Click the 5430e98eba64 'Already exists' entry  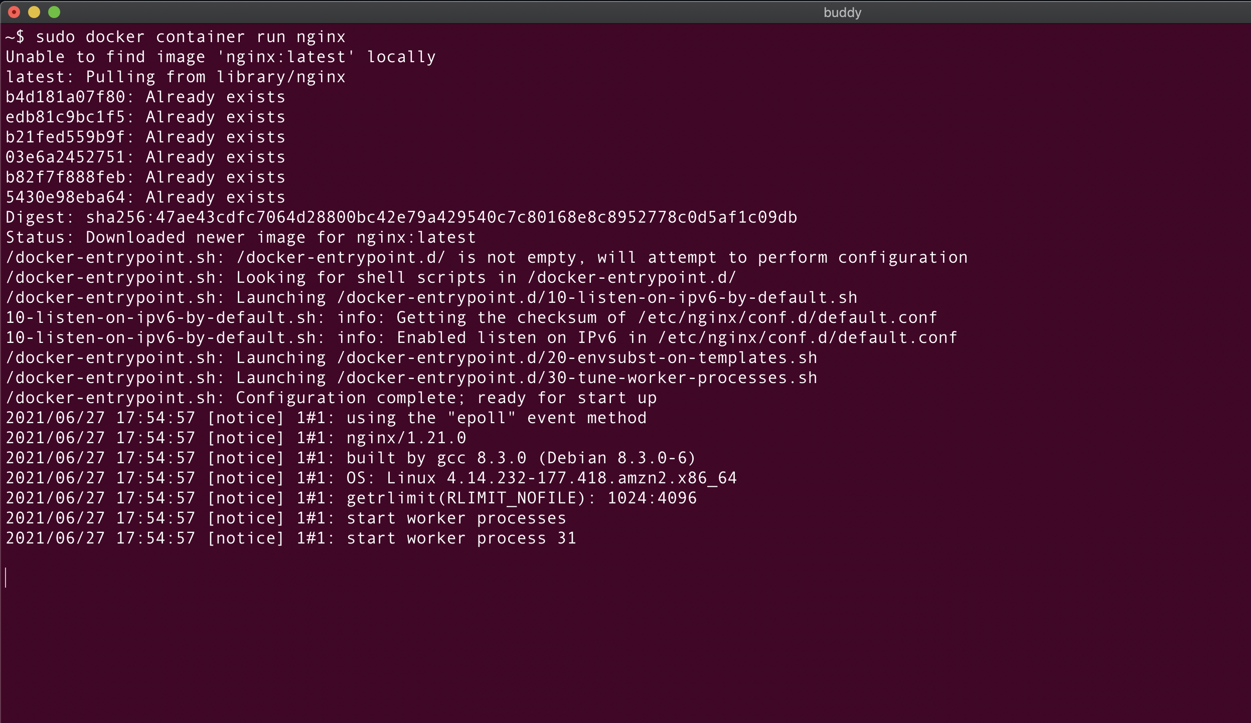point(145,197)
